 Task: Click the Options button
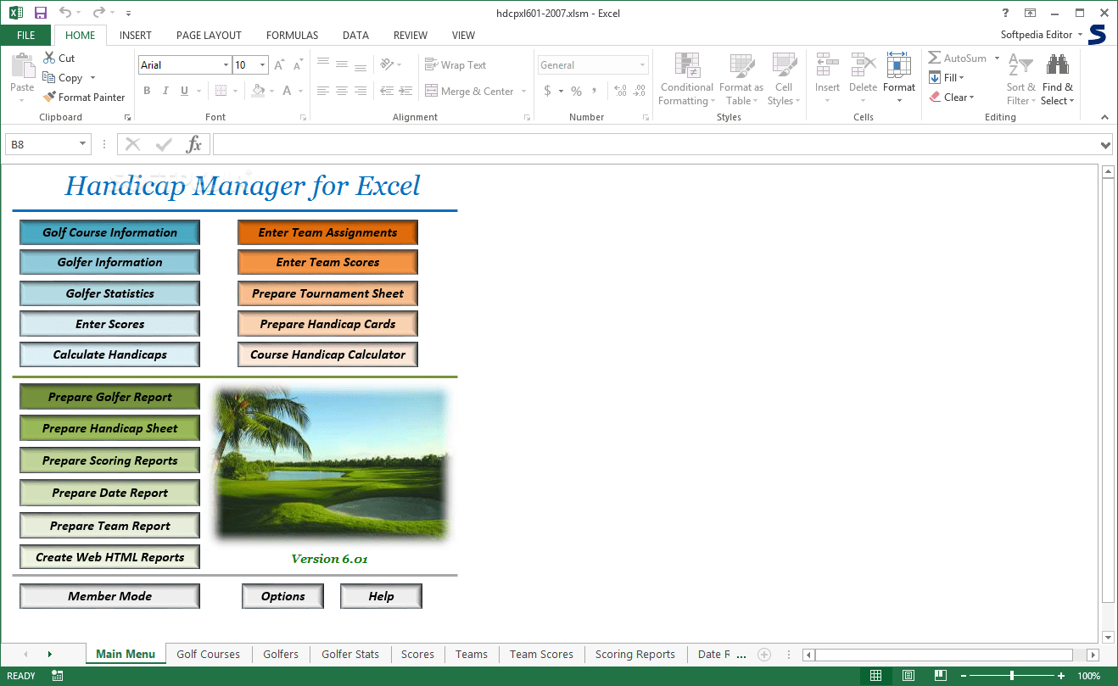point(282,596)
